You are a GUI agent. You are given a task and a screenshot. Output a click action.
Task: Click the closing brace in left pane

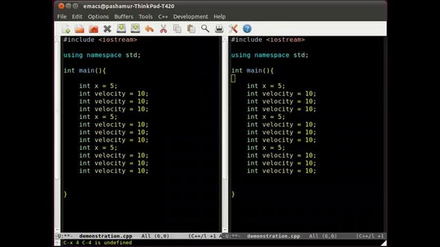click(x=65, y=194)
